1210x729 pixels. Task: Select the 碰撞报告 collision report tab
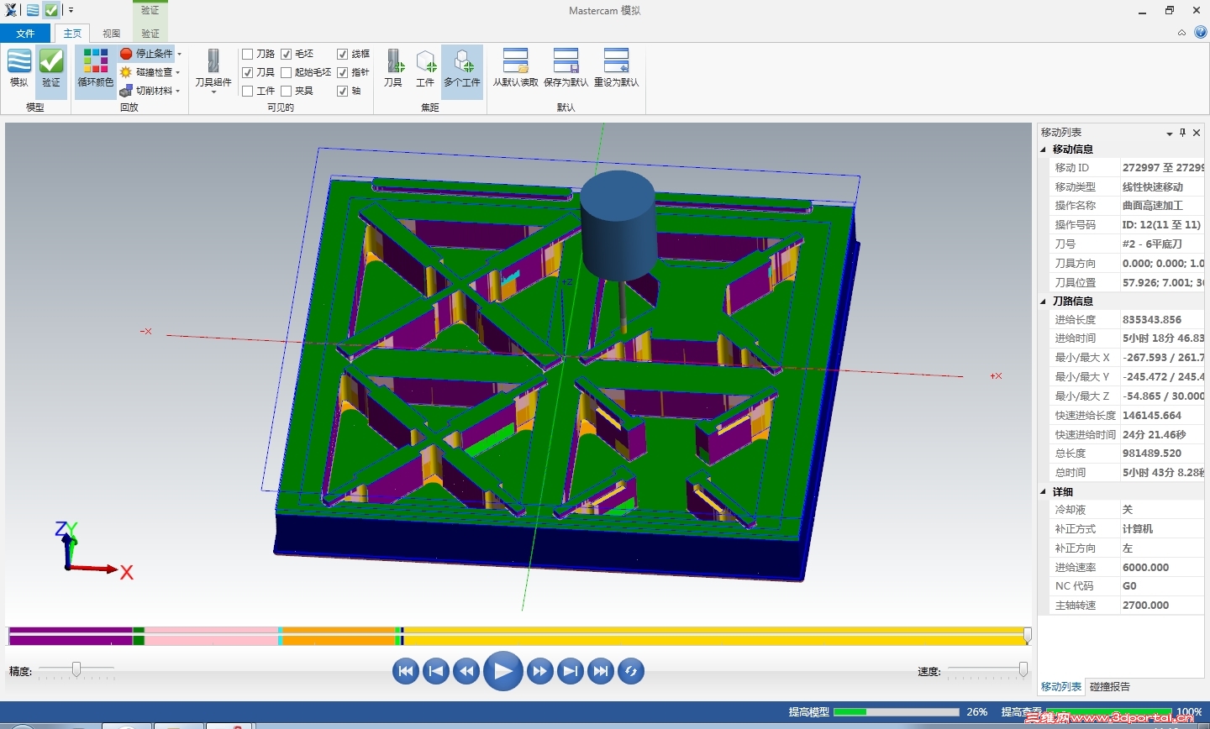click(1110, 687)
